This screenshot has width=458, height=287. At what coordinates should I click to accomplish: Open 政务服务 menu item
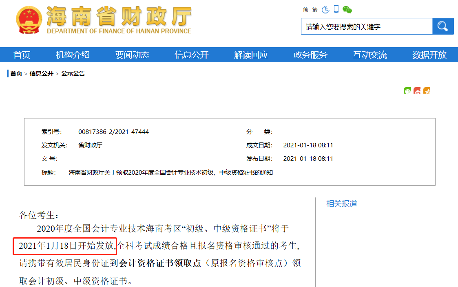point(310,55)
